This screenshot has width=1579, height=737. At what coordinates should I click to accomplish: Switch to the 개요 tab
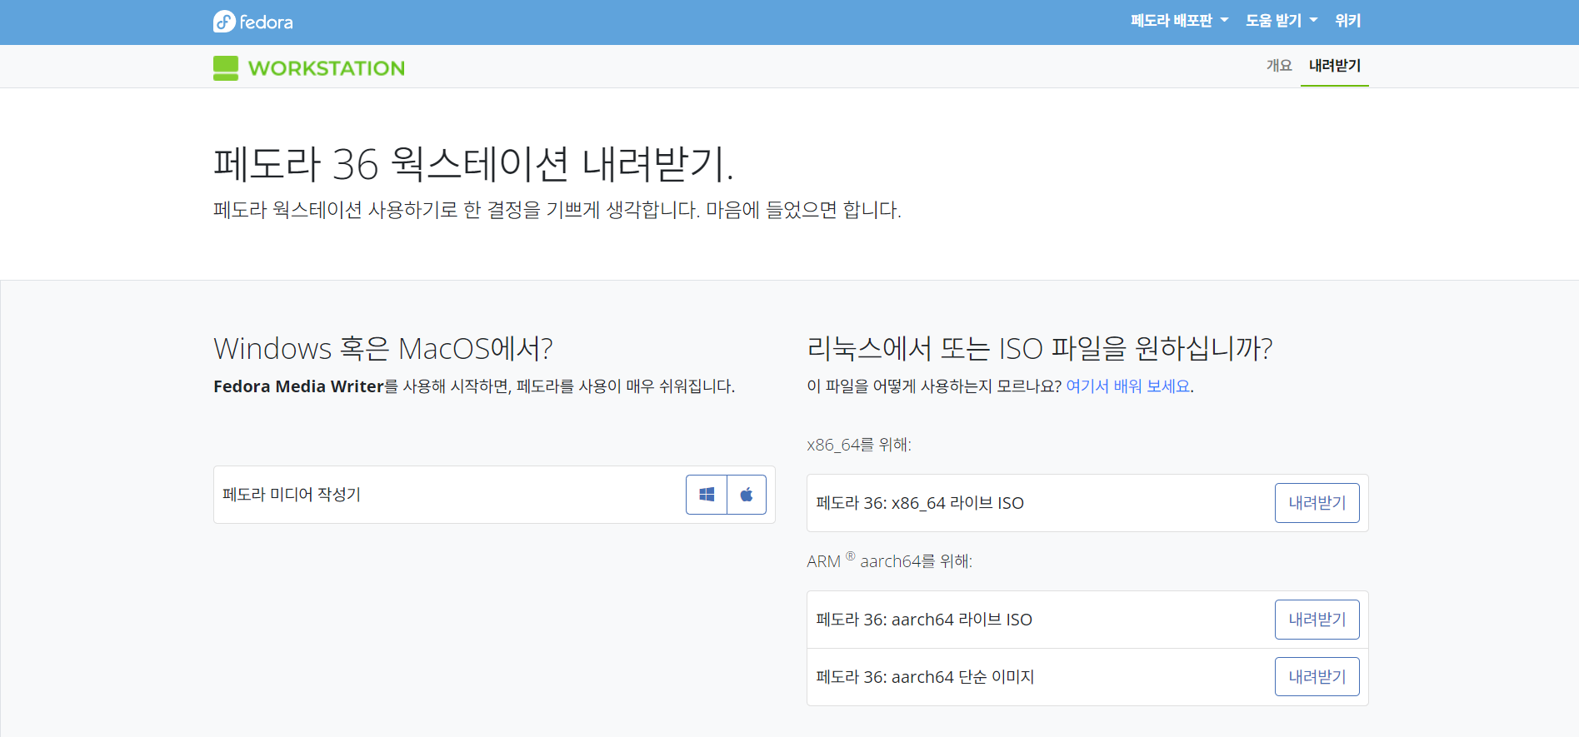pos(1279,66)
